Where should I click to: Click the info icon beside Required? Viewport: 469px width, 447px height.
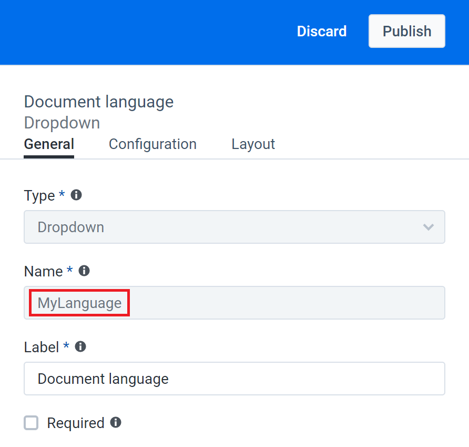[x=116, y=423]
